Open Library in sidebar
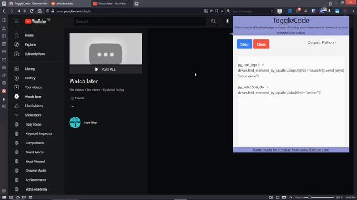This screenshot has width=357, height=200. tap(30, 69)
